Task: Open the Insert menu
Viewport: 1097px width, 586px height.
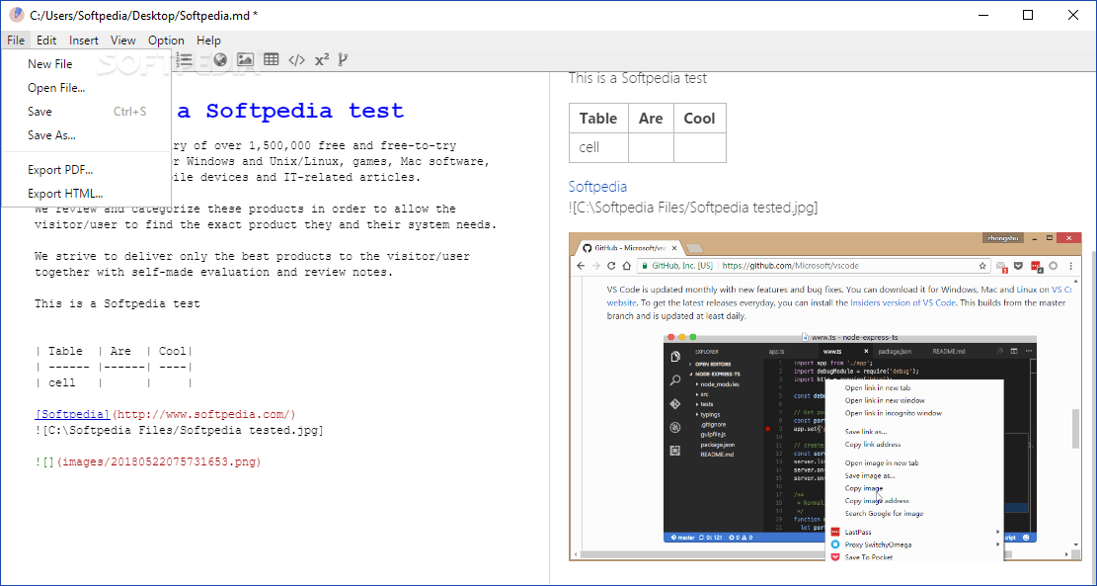Action: point(84,41)
